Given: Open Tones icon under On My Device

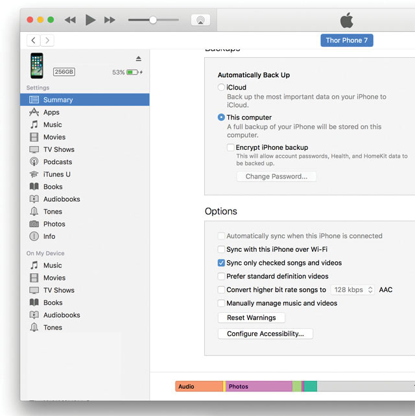Looking at the screenshot, I should click(x=34, y=327).
